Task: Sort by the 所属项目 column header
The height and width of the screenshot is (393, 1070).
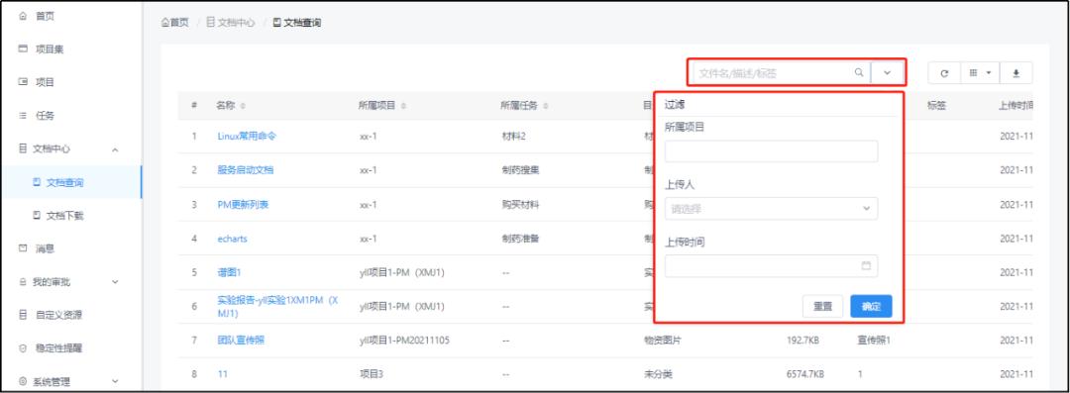Action: 382,106
